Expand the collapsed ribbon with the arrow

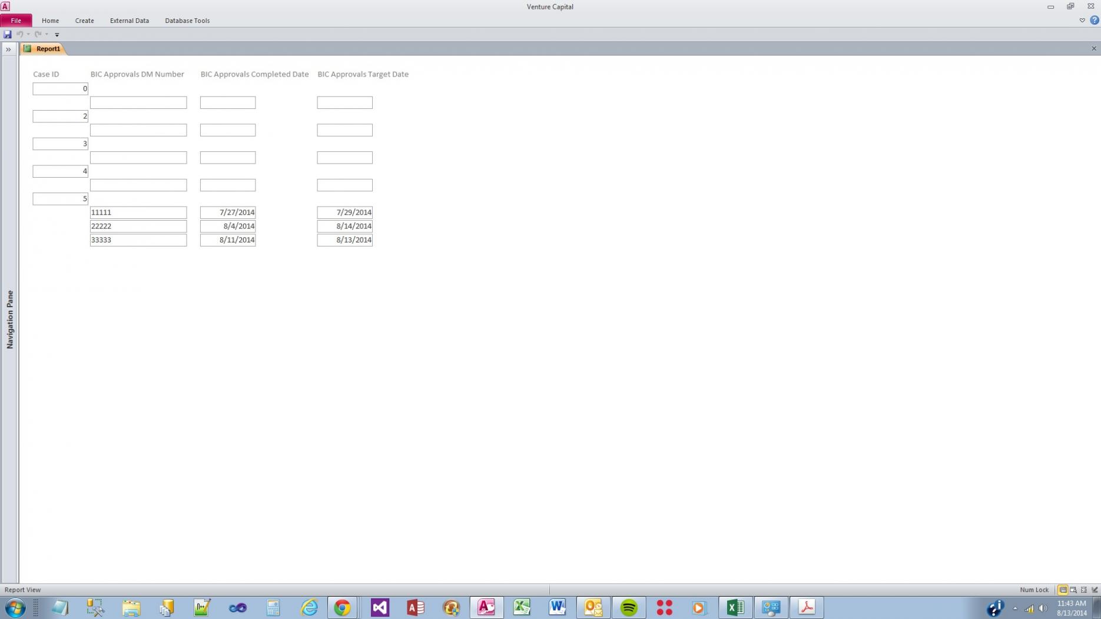click(1082, 21)
